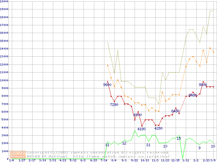The width and height of the screenshot is (217, 162).
Task: Select the 4280 data point label
Action: pyautogui.click(x=158, y=128)
